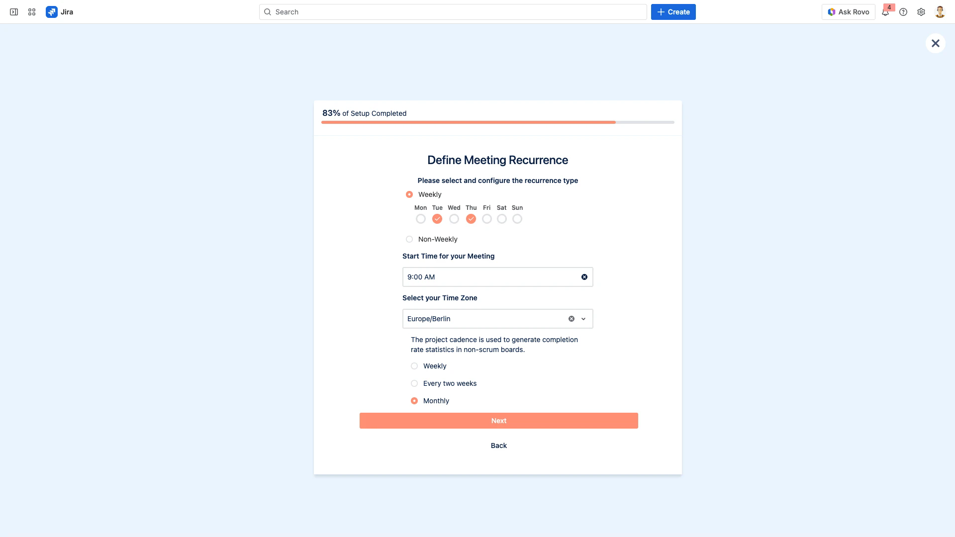Open notifications via the bell icon
The width and height of the screenshot is (955, 537).
885,11
